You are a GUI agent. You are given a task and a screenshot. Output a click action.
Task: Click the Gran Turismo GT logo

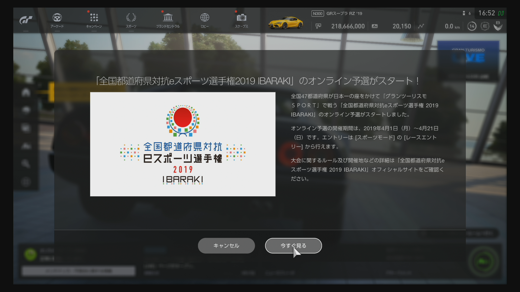26,20
